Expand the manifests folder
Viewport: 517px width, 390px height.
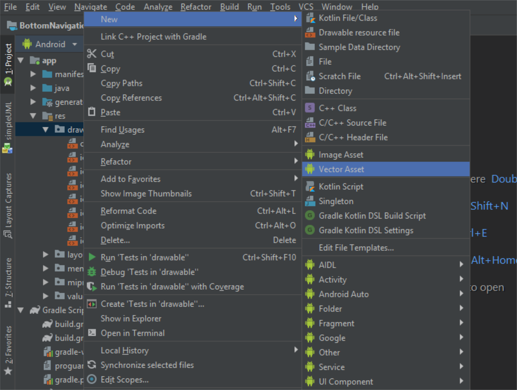tap(33, 74)
